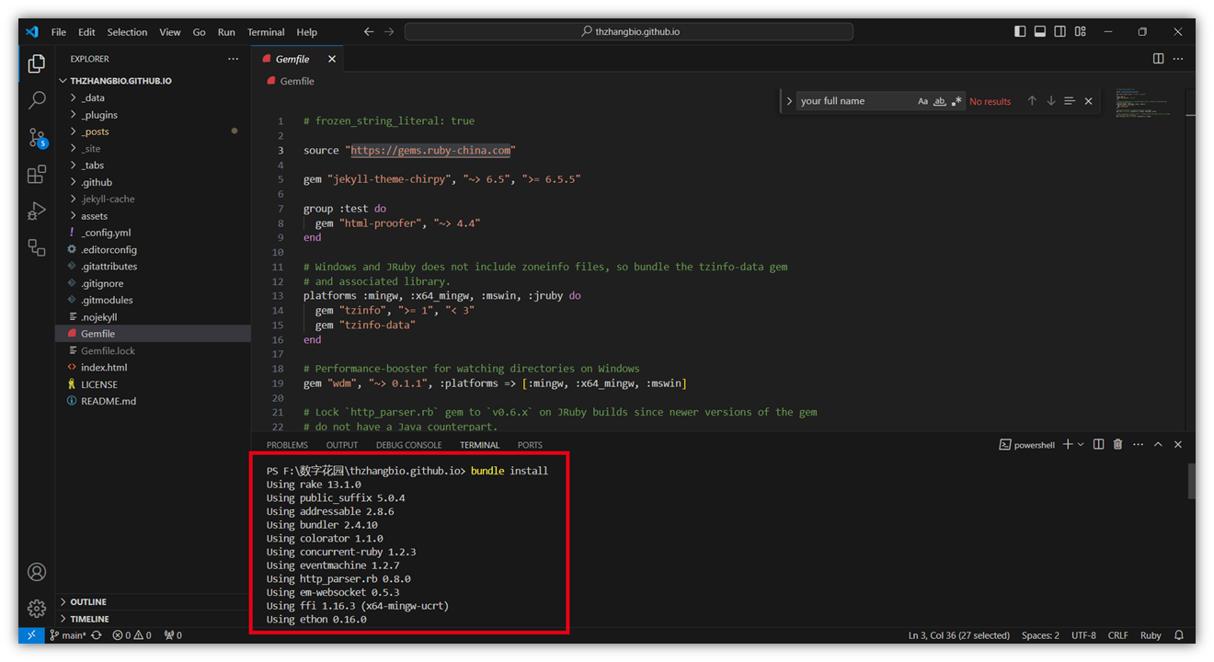The height and width of the screenshot is (662, 1214).
Task: Toggle Find in Selection
Action: (1070, 101)
